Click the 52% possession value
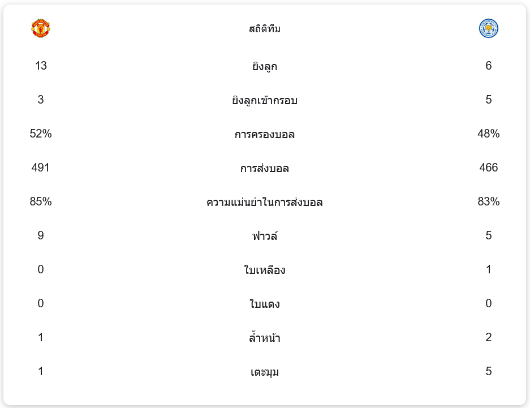This screenshot has height=408, width=530. click(x=41, y=134)
